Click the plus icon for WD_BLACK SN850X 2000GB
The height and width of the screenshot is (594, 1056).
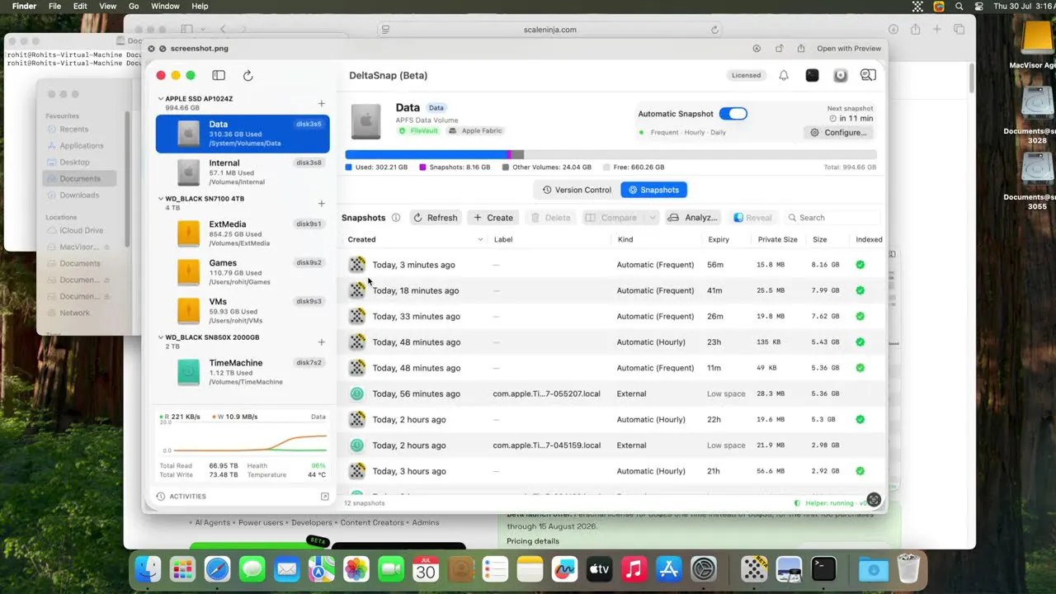(x=322, y=342)
